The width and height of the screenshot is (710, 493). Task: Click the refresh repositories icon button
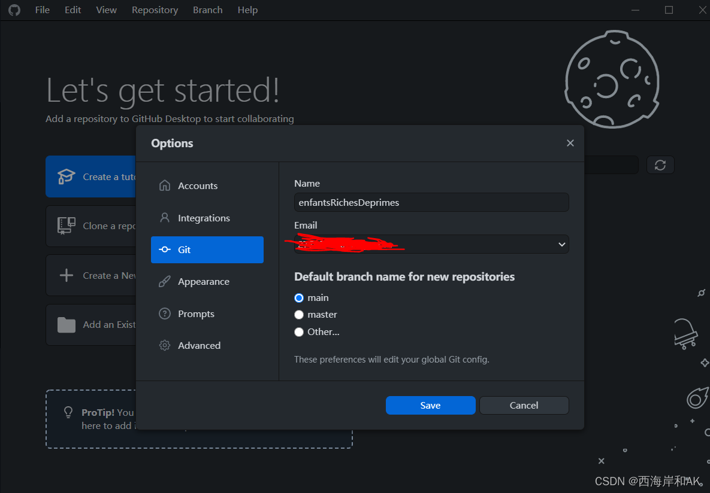coord(660,165)
